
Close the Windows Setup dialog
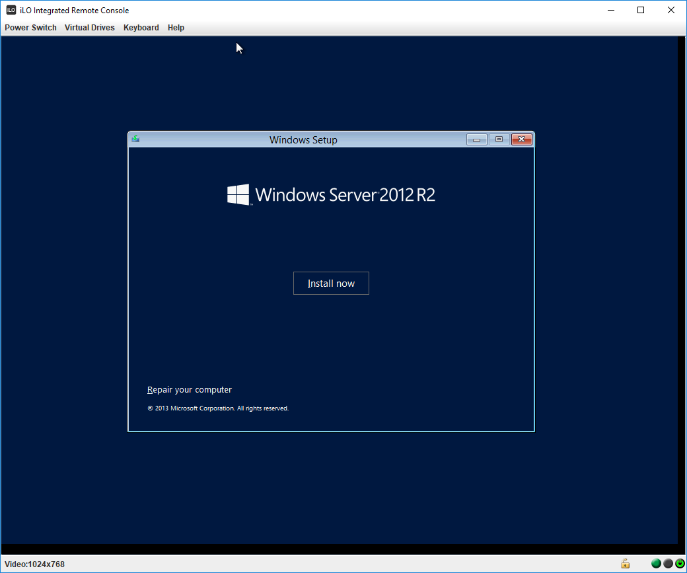tap(522, 139)
